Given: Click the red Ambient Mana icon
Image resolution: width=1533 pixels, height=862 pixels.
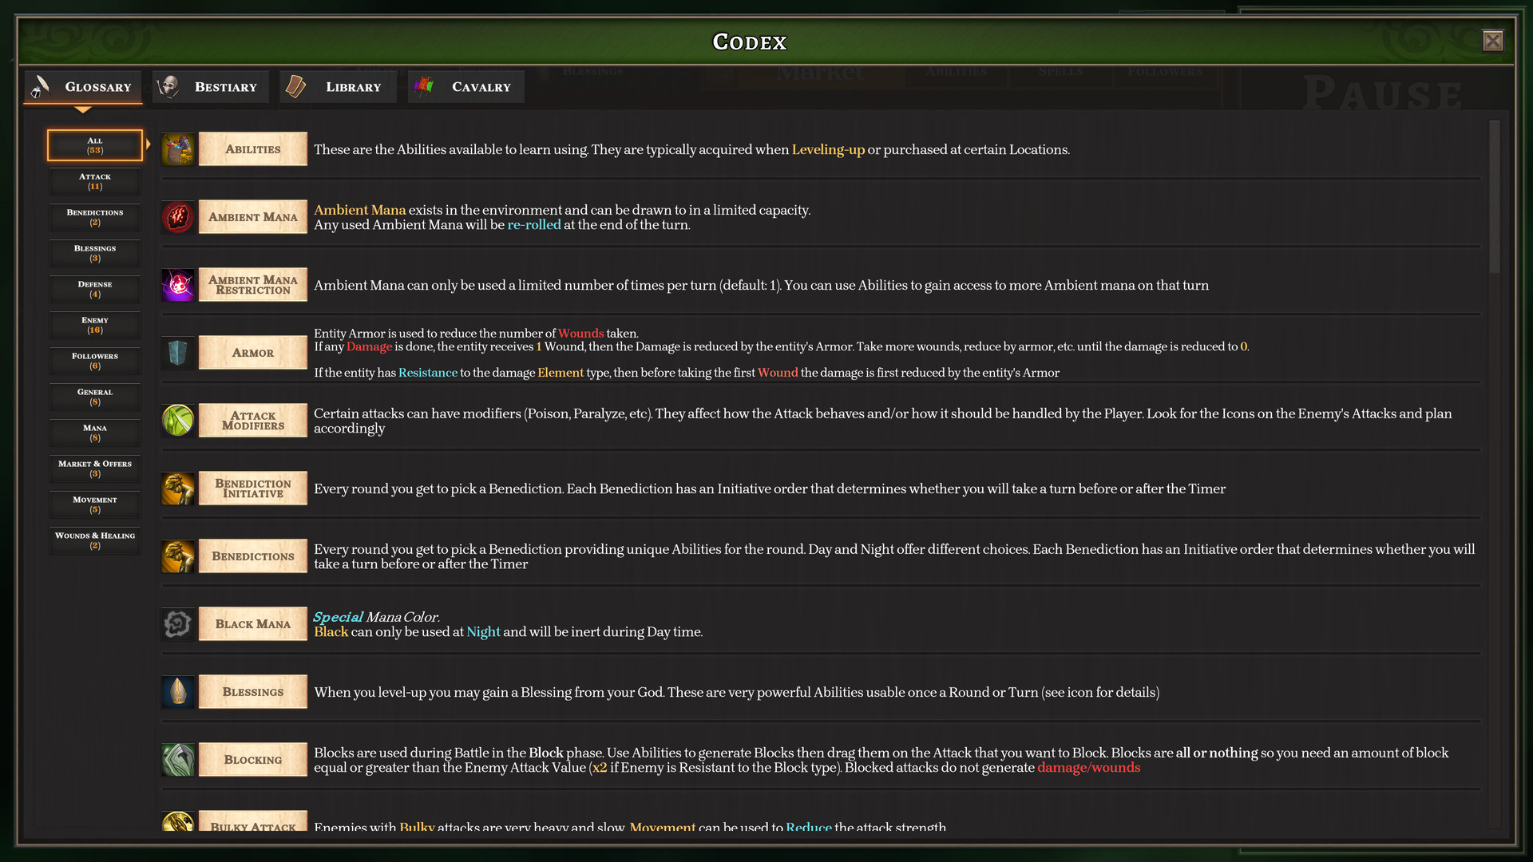Looking at the screenshot, I should tap(177, 217).
